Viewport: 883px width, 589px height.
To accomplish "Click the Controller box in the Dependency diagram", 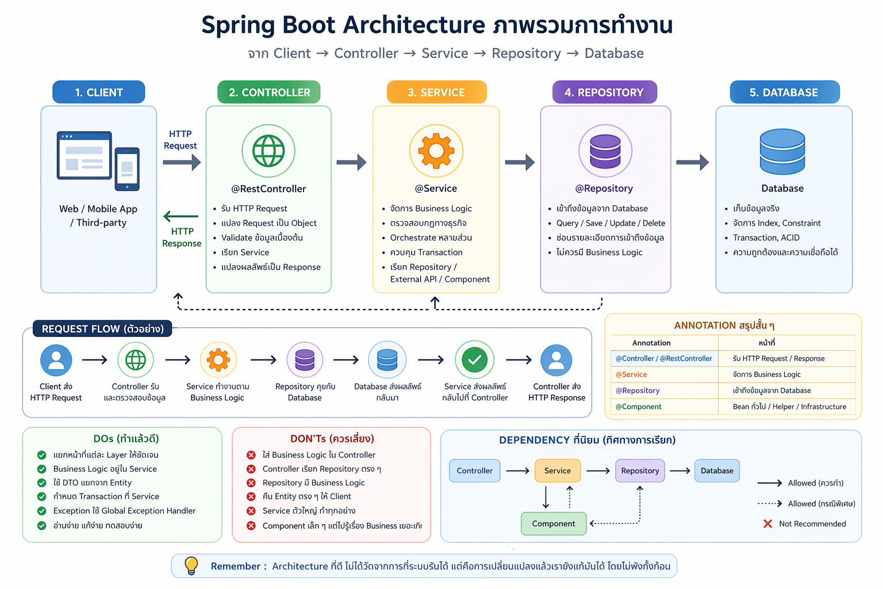I will click(475, 471).
